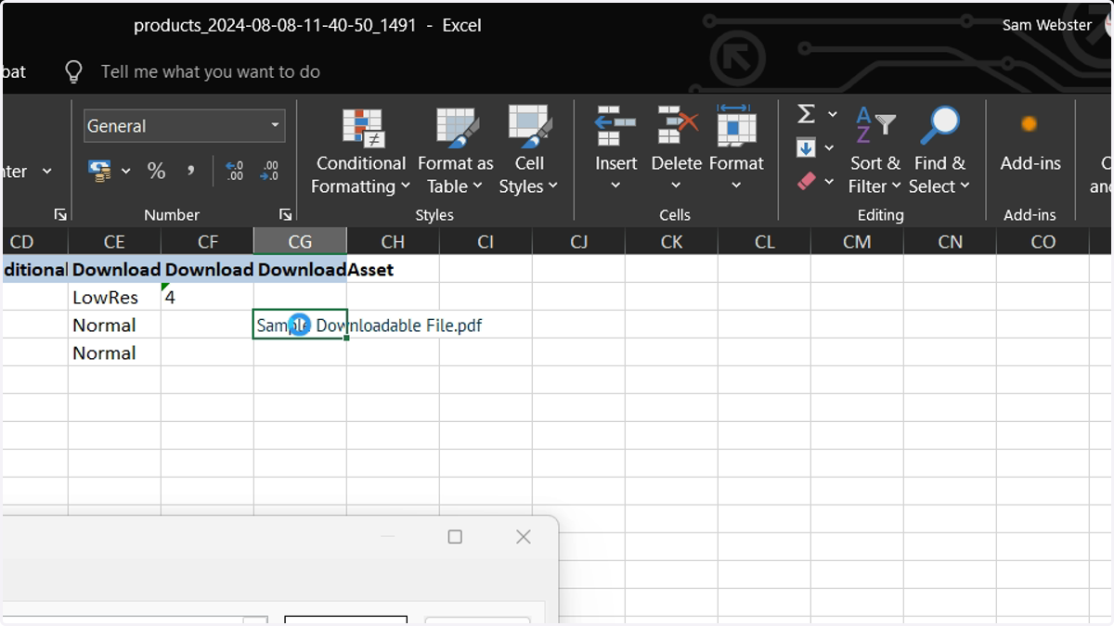The height and width of the screenshot is (626, 1114).
Task: Click the Insert cells icon
Action: point(615,127)
